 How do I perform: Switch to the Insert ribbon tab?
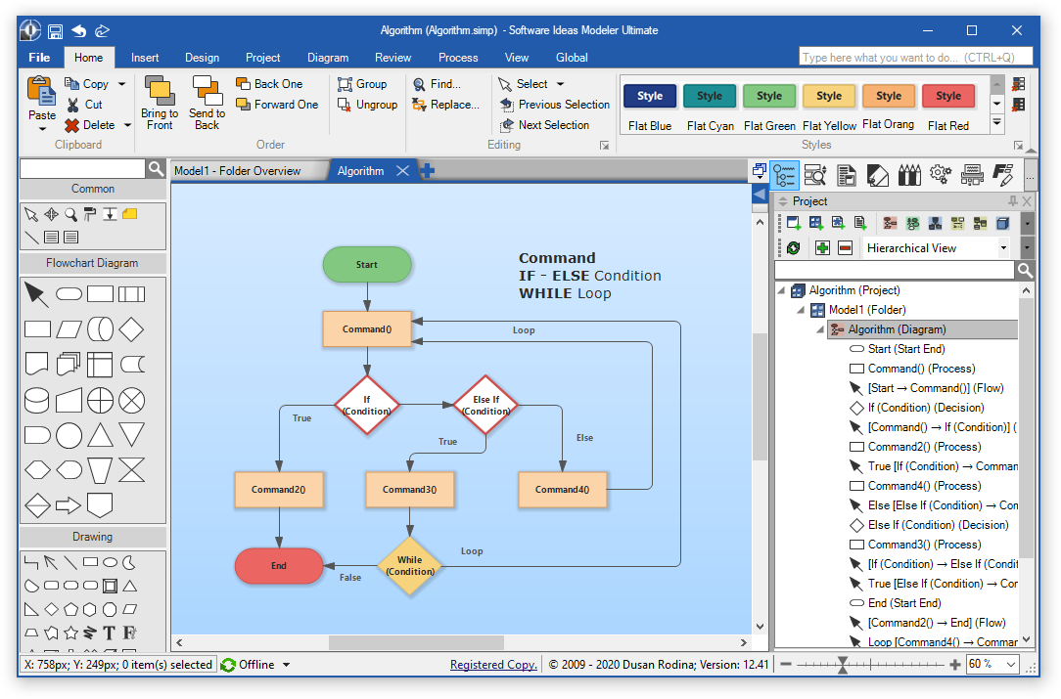145,58
